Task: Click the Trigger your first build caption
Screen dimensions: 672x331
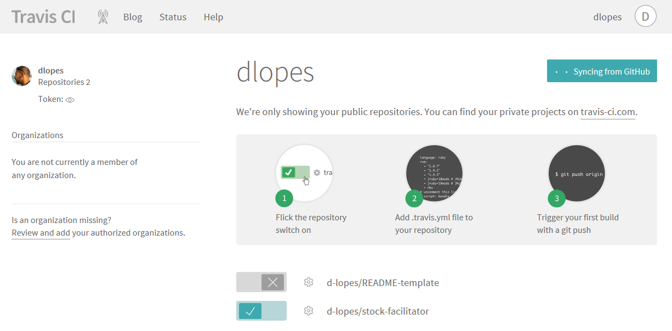Action: point(578,224)
